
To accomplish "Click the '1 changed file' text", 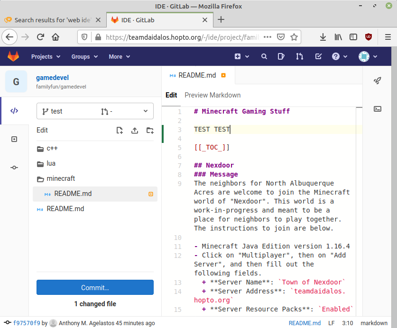I will pos(95,304).
